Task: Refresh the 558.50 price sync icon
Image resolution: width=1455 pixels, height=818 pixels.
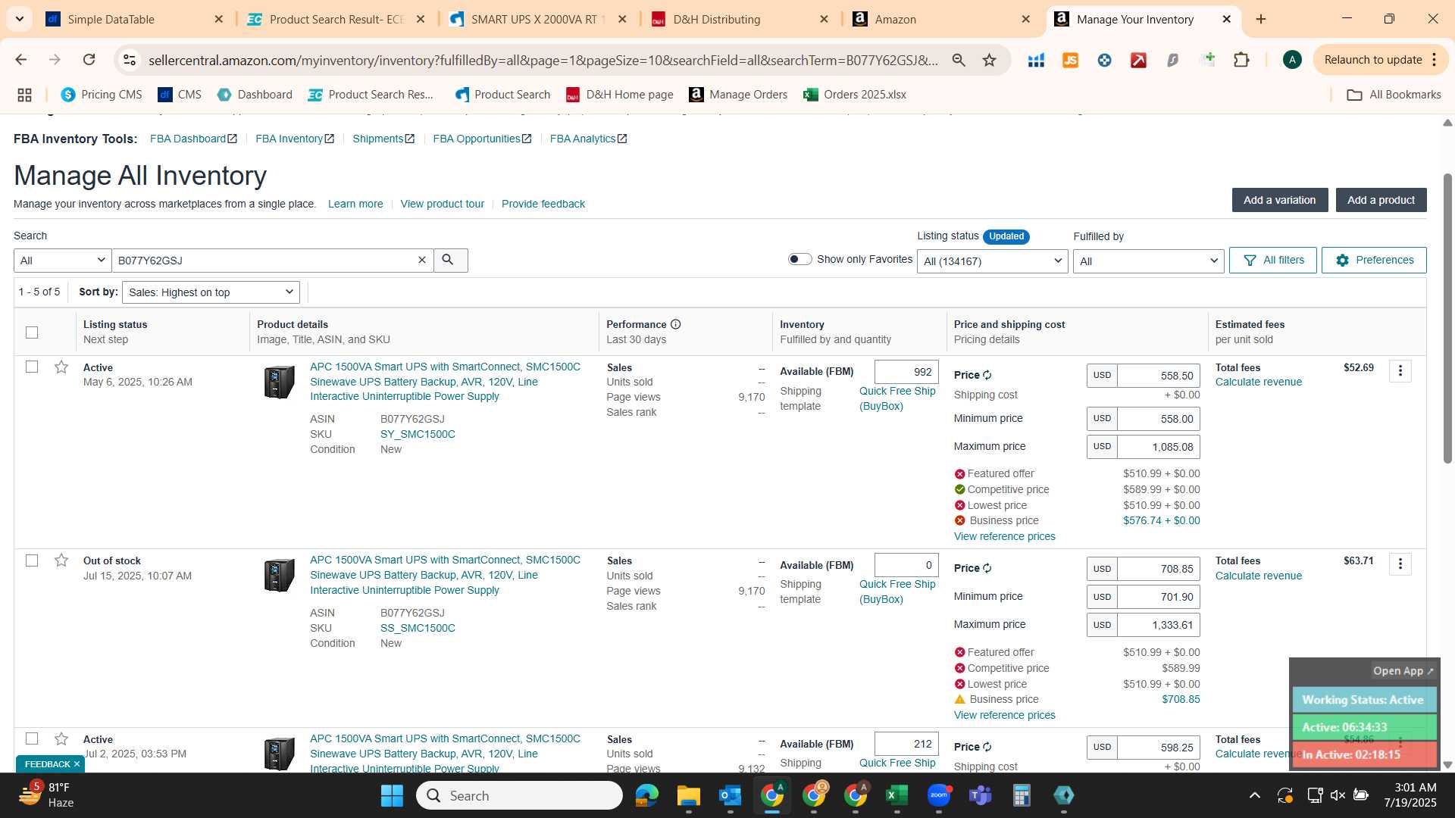Action: coord(987,375)
